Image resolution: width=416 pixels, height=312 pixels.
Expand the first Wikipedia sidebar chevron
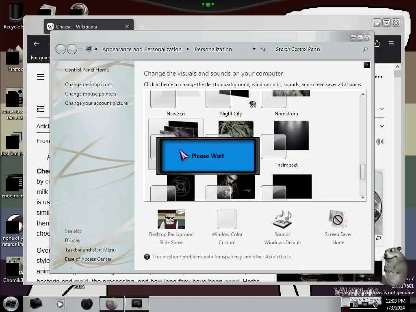tap(382, 109)
